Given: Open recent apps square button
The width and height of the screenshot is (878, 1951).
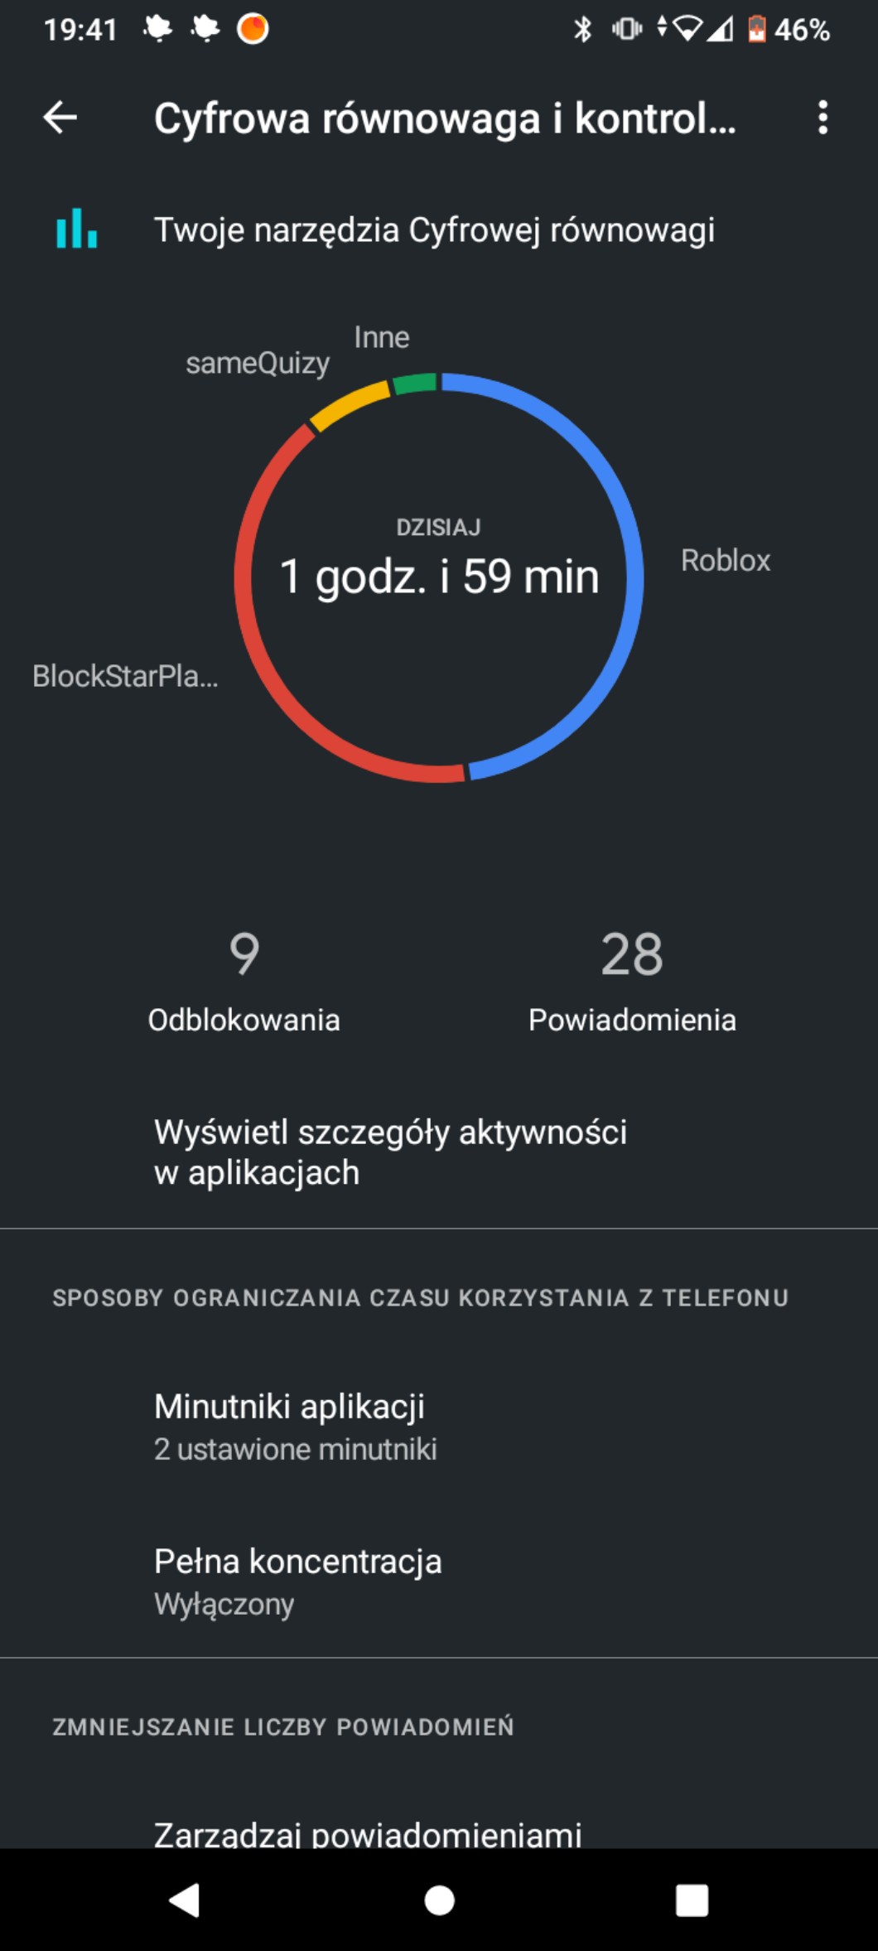Looking at the screenshot, I should [692, 1900].
